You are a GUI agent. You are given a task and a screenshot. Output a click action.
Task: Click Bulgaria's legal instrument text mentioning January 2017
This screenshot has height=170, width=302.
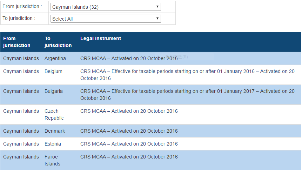187,95
